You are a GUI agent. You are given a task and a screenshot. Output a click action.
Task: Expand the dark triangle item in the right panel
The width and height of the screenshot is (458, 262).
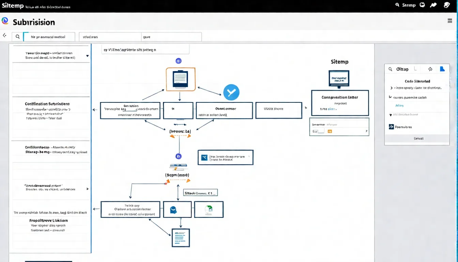click(x=390, y=115)
